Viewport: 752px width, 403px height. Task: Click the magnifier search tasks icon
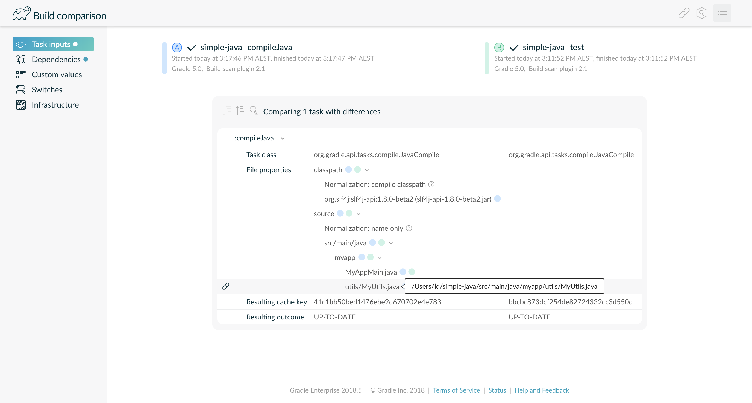(x=253, y=111)
